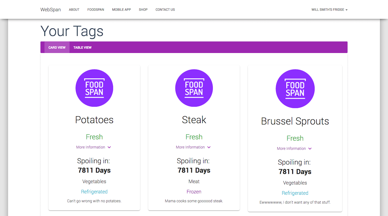
Task: Click the WebSpan logo in the header
Action: 51,9
